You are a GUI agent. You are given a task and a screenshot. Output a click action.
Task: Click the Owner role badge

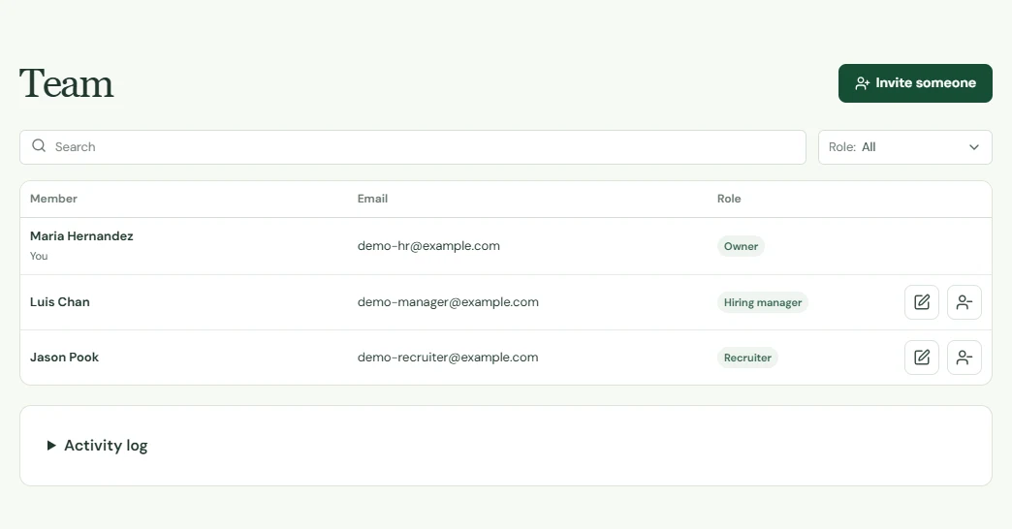(741, 246)
